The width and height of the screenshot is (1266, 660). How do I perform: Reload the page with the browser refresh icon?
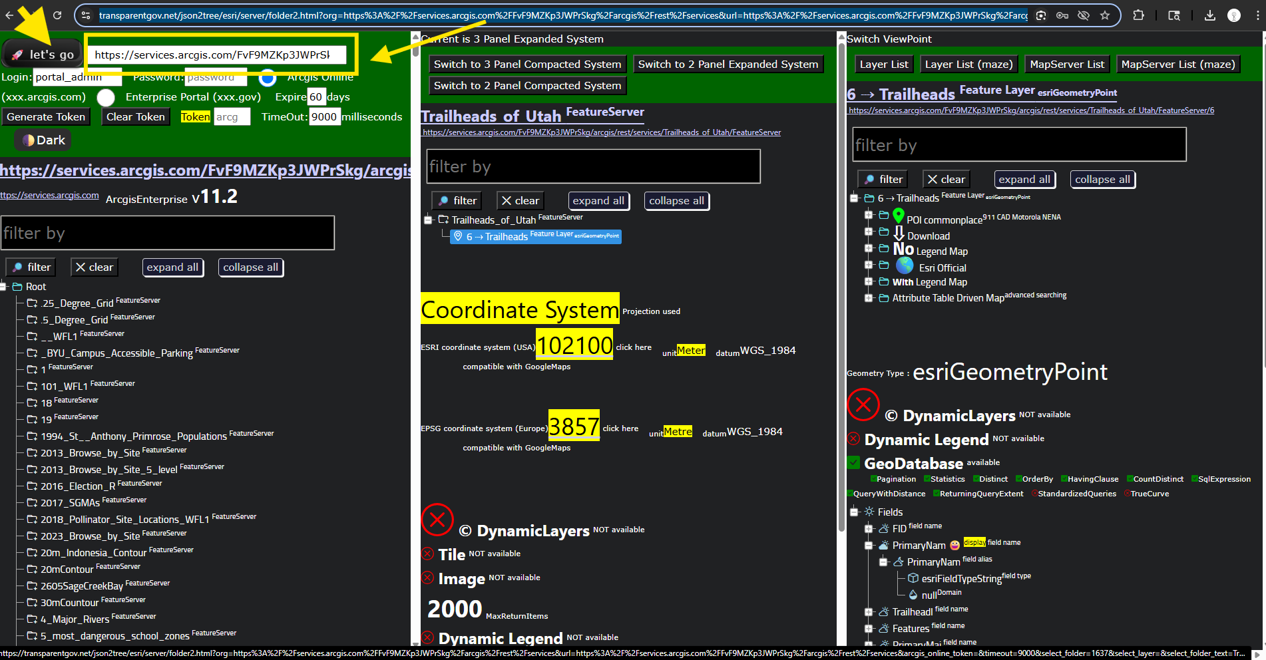coord(57,15)
